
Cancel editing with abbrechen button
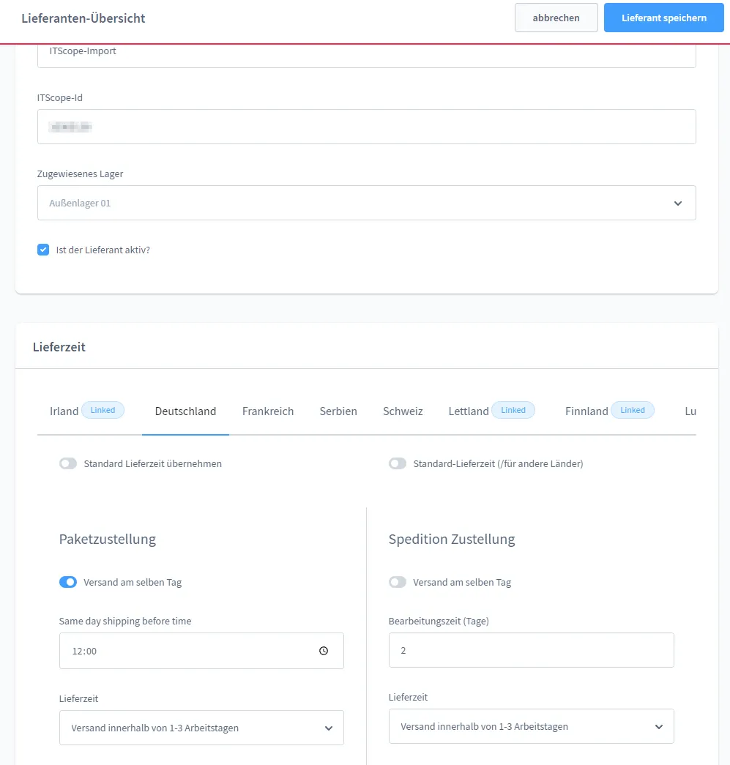[x=556, y=18]
